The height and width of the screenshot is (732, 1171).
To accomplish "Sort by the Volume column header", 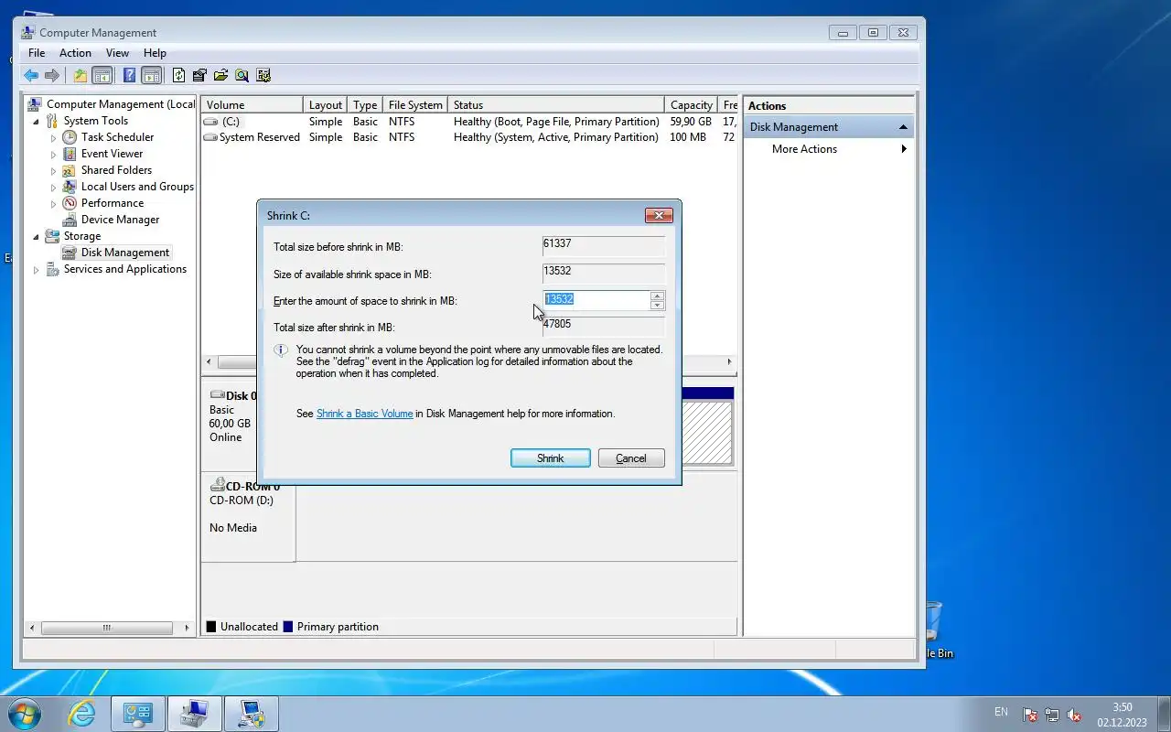I will (x=252, y=105).
